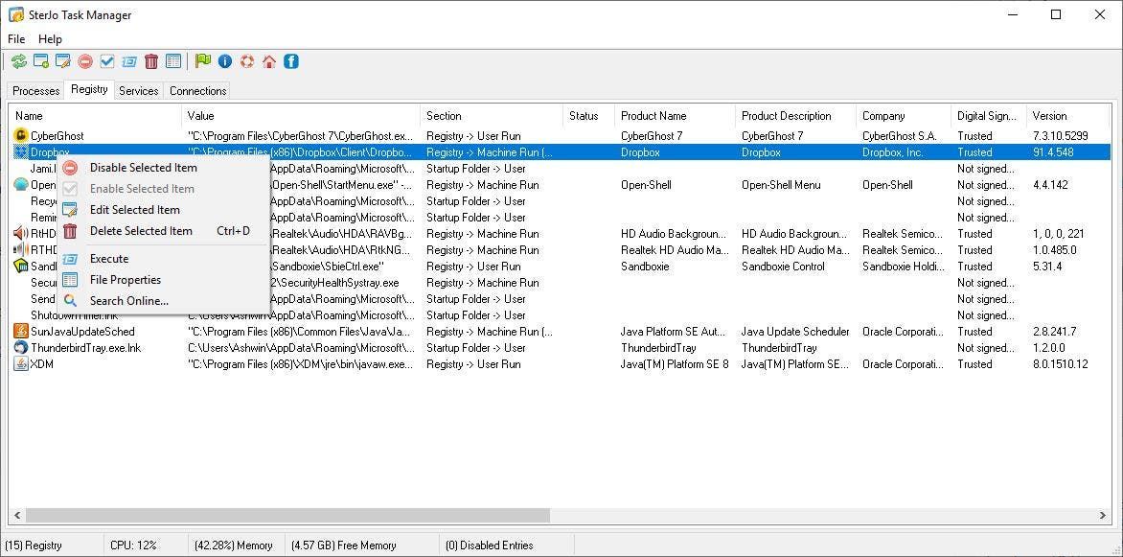This screenshot has width=1123, height=557.
Task: Click the CPU: 12% status bar text
Action: [x=133, y=545]
